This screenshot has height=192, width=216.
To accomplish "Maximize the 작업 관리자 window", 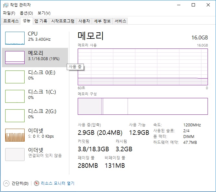I will pos(193,5).
